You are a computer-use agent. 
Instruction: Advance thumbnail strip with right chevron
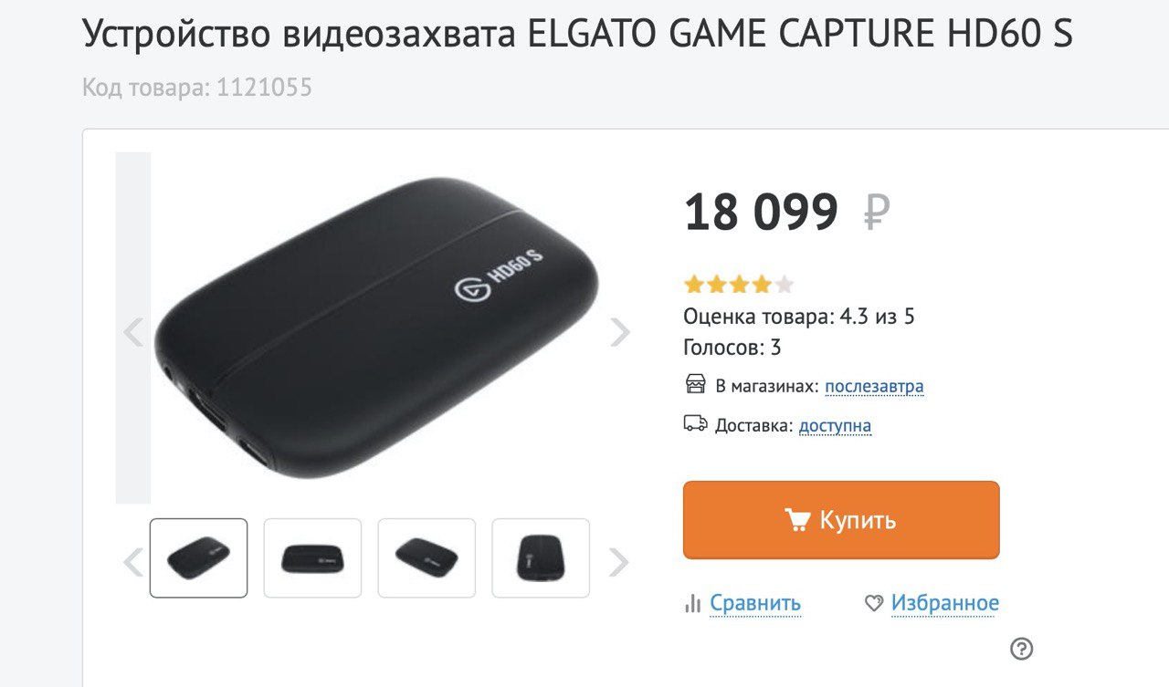point(618,562)
